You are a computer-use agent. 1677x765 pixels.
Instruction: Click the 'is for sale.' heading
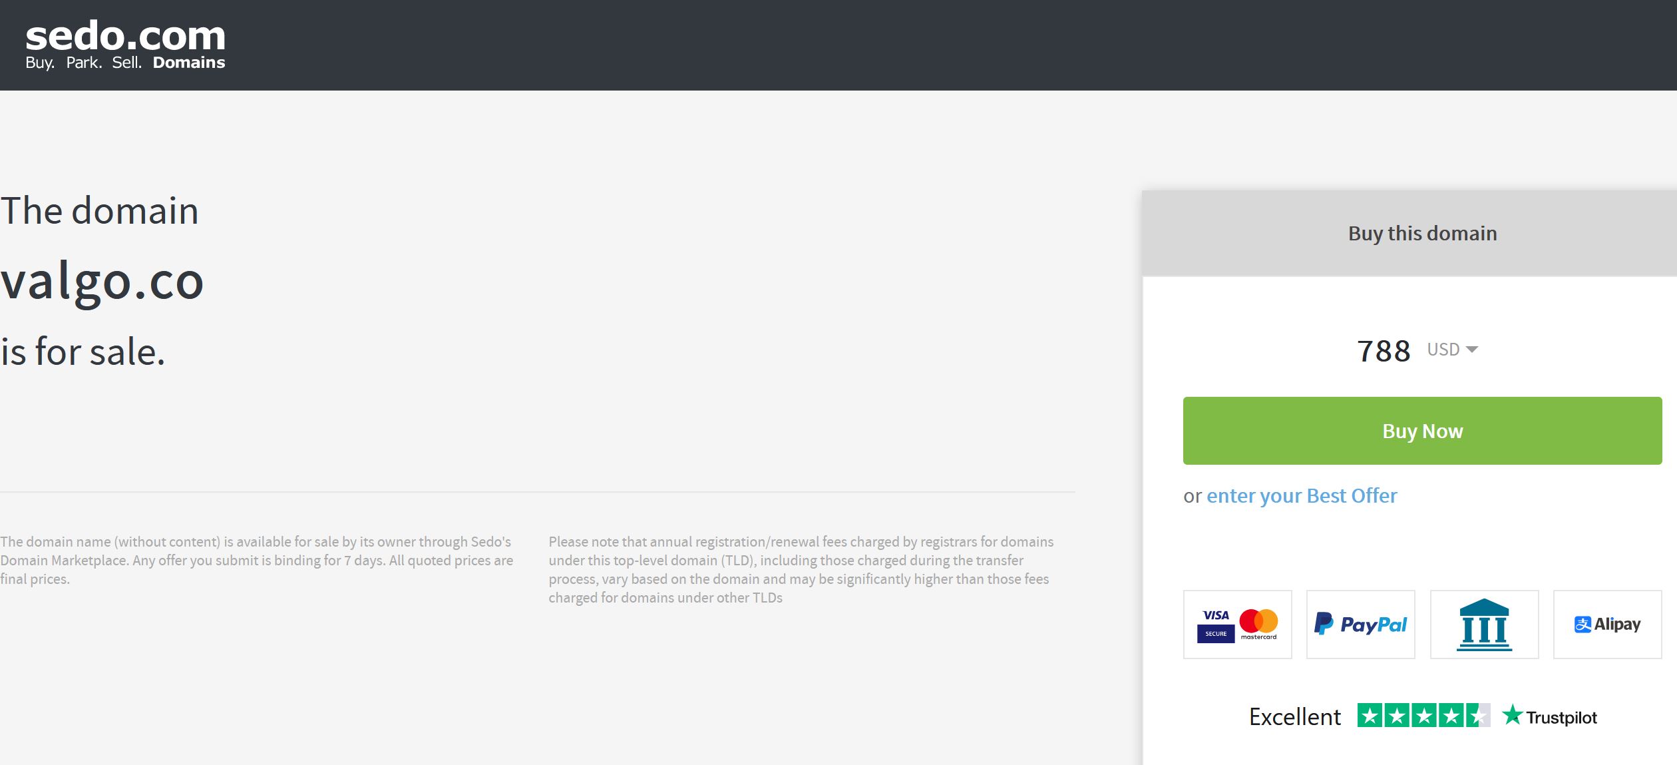83,352
